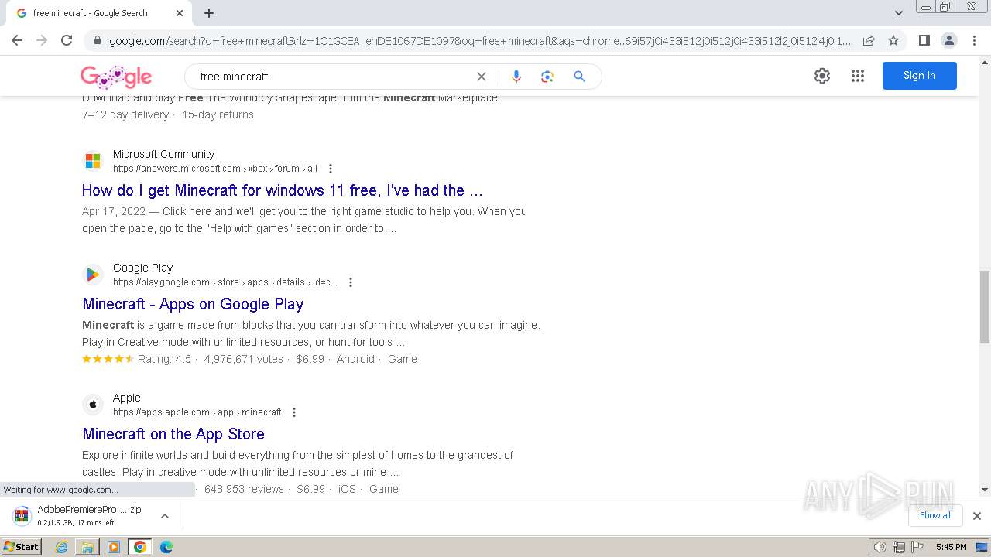The image size is (991, 557).
Task: Open more options for Microsoft Community result
Action: [331, 169]
